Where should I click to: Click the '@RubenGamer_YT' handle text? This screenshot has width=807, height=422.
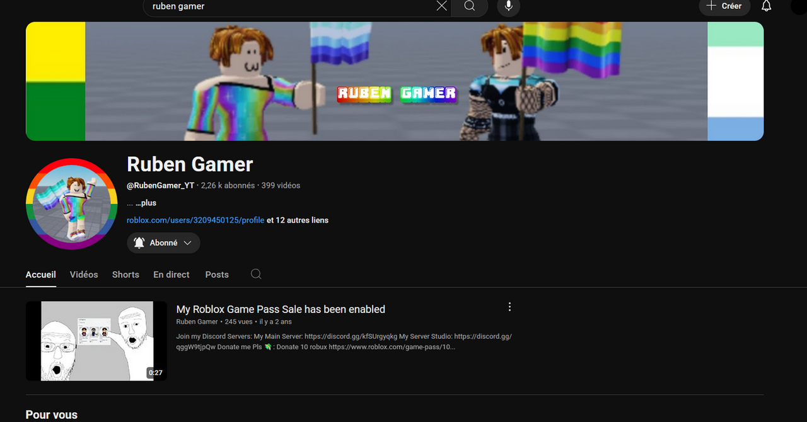point(161,186)
